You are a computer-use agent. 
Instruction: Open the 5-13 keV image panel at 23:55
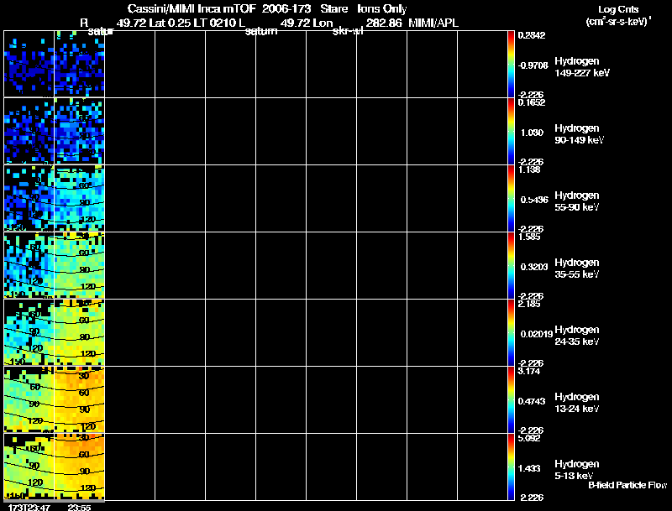tap(80, 467)
